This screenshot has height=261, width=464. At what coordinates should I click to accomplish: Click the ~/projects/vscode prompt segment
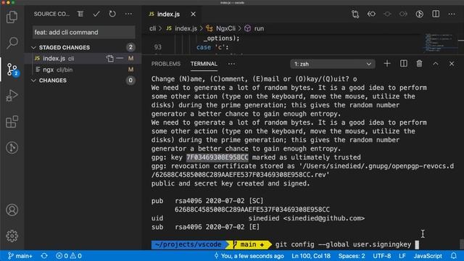click(188, 244)
